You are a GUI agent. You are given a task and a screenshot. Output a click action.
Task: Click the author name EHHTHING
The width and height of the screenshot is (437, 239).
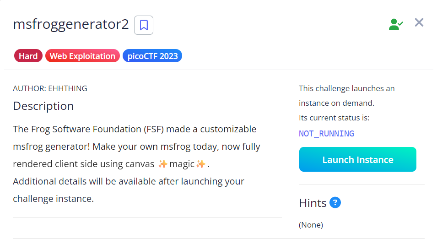(x=68, y=88)
